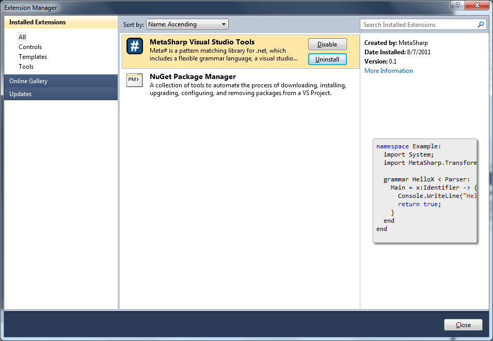Disable the MetaSharp extension

tap(327, 44)
